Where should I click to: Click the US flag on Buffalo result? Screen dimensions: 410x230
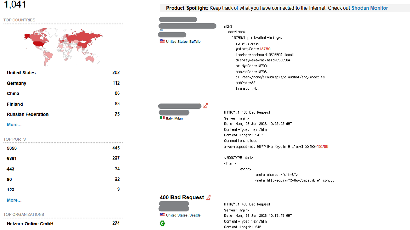click(x=162, y=41)
